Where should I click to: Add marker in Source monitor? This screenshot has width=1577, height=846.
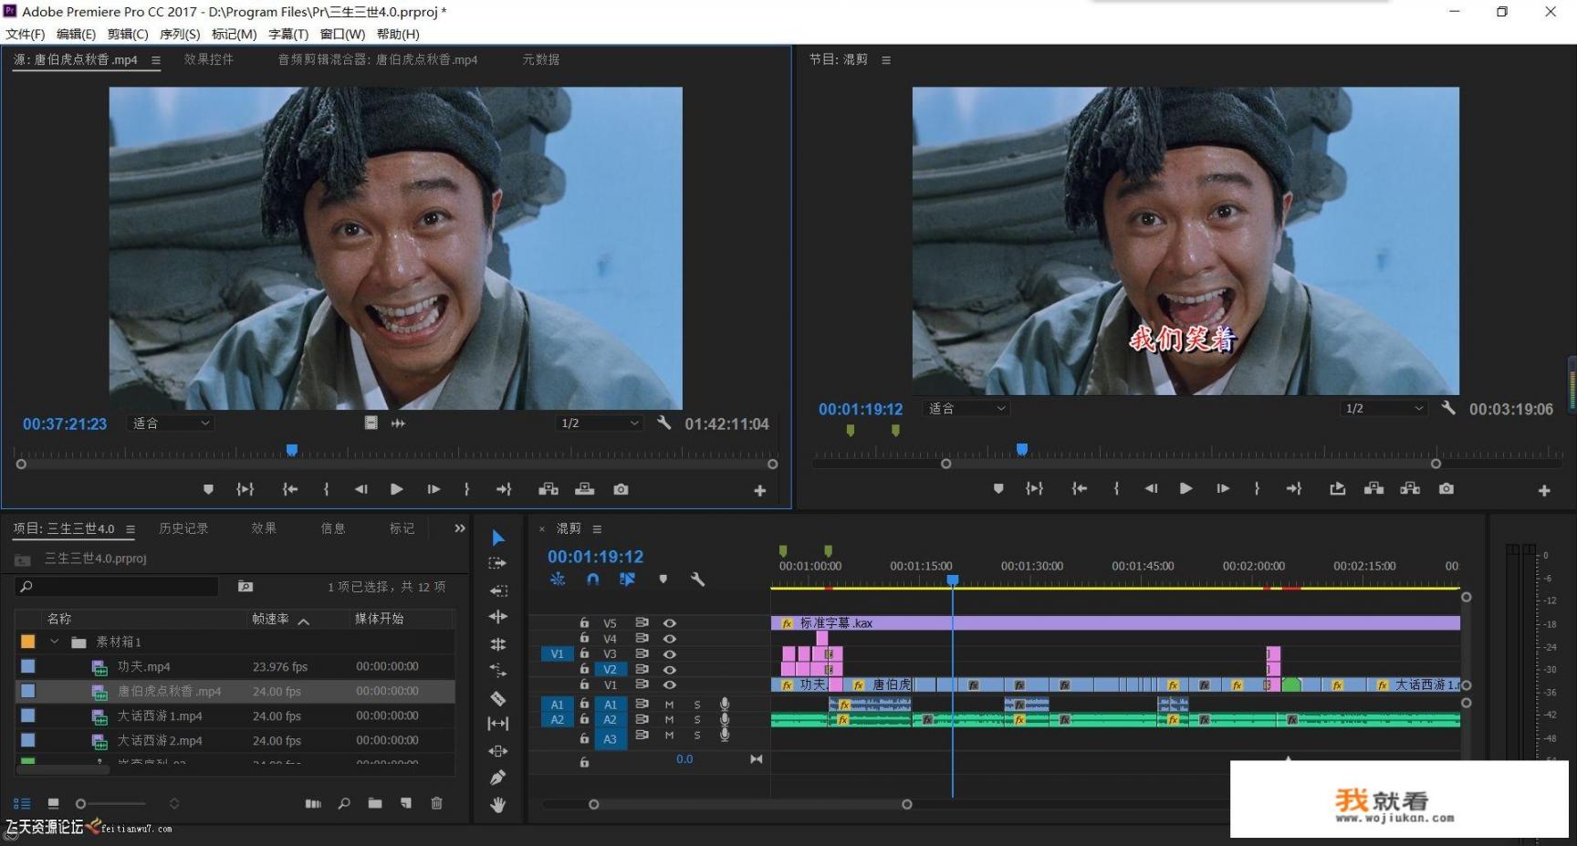tap(208, 490)
